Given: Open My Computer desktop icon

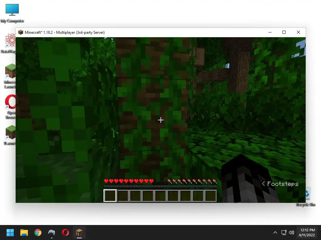Looking at the screenshot, I should pyautogui.click(x=12, y=12).
